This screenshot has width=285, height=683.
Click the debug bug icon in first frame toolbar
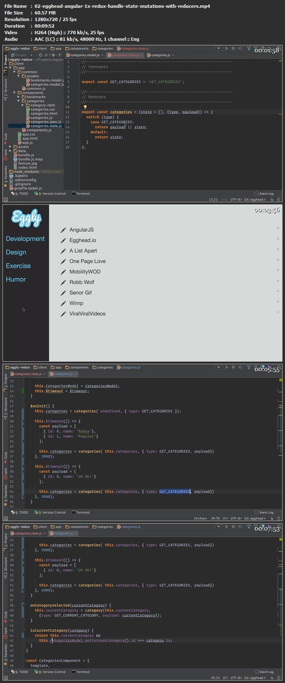(234, 48)
